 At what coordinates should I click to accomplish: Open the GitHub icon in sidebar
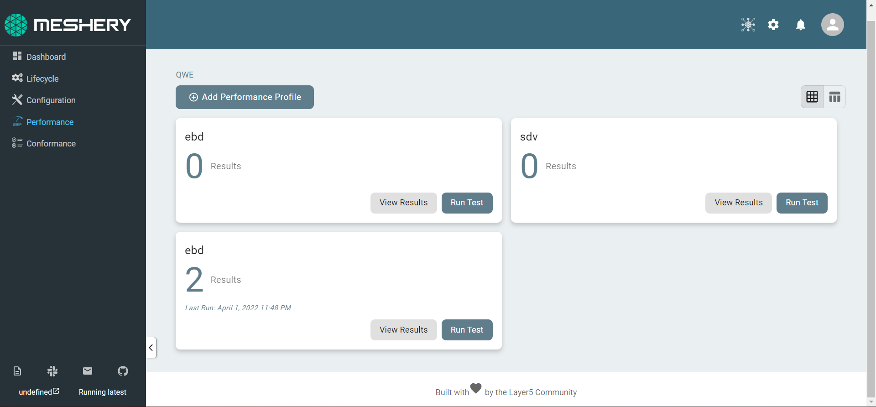point(123,371)
